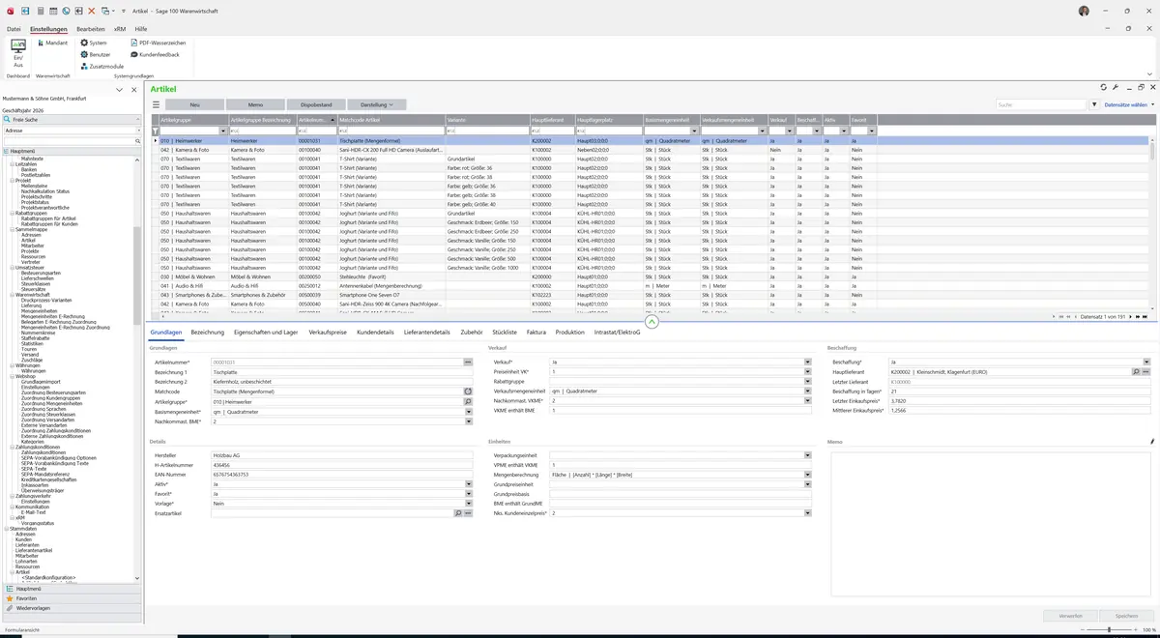
Task: Open the Verkauf dropdown in the Verkauf section
Action: [807, 362]
